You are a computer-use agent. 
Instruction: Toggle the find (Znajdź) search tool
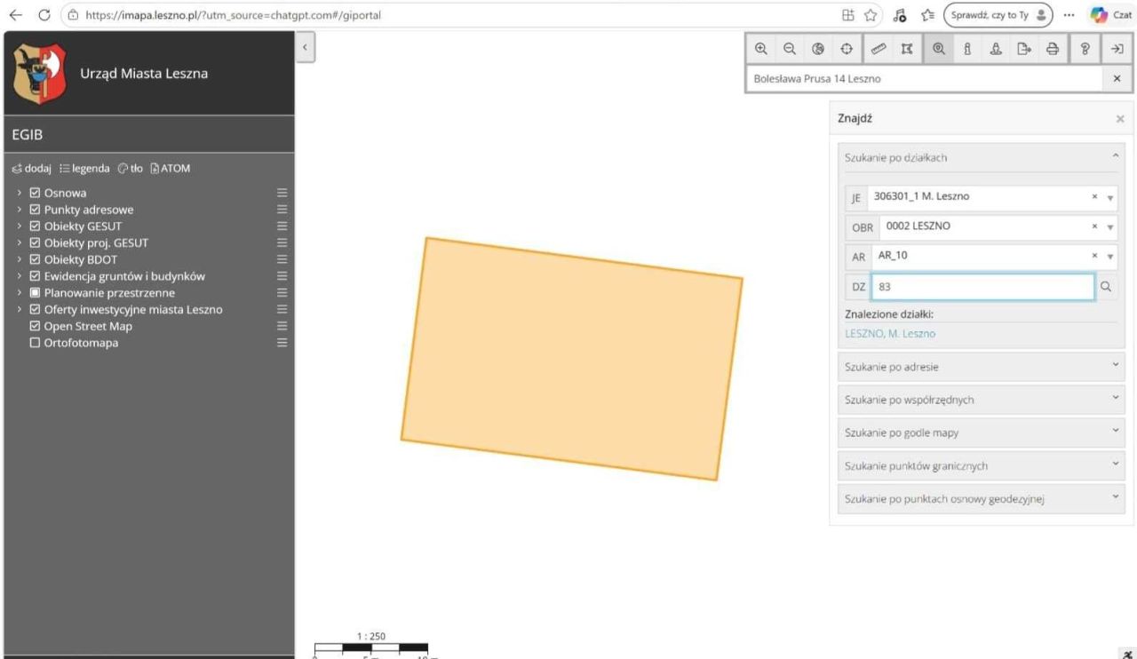click(x=938, y=50)
